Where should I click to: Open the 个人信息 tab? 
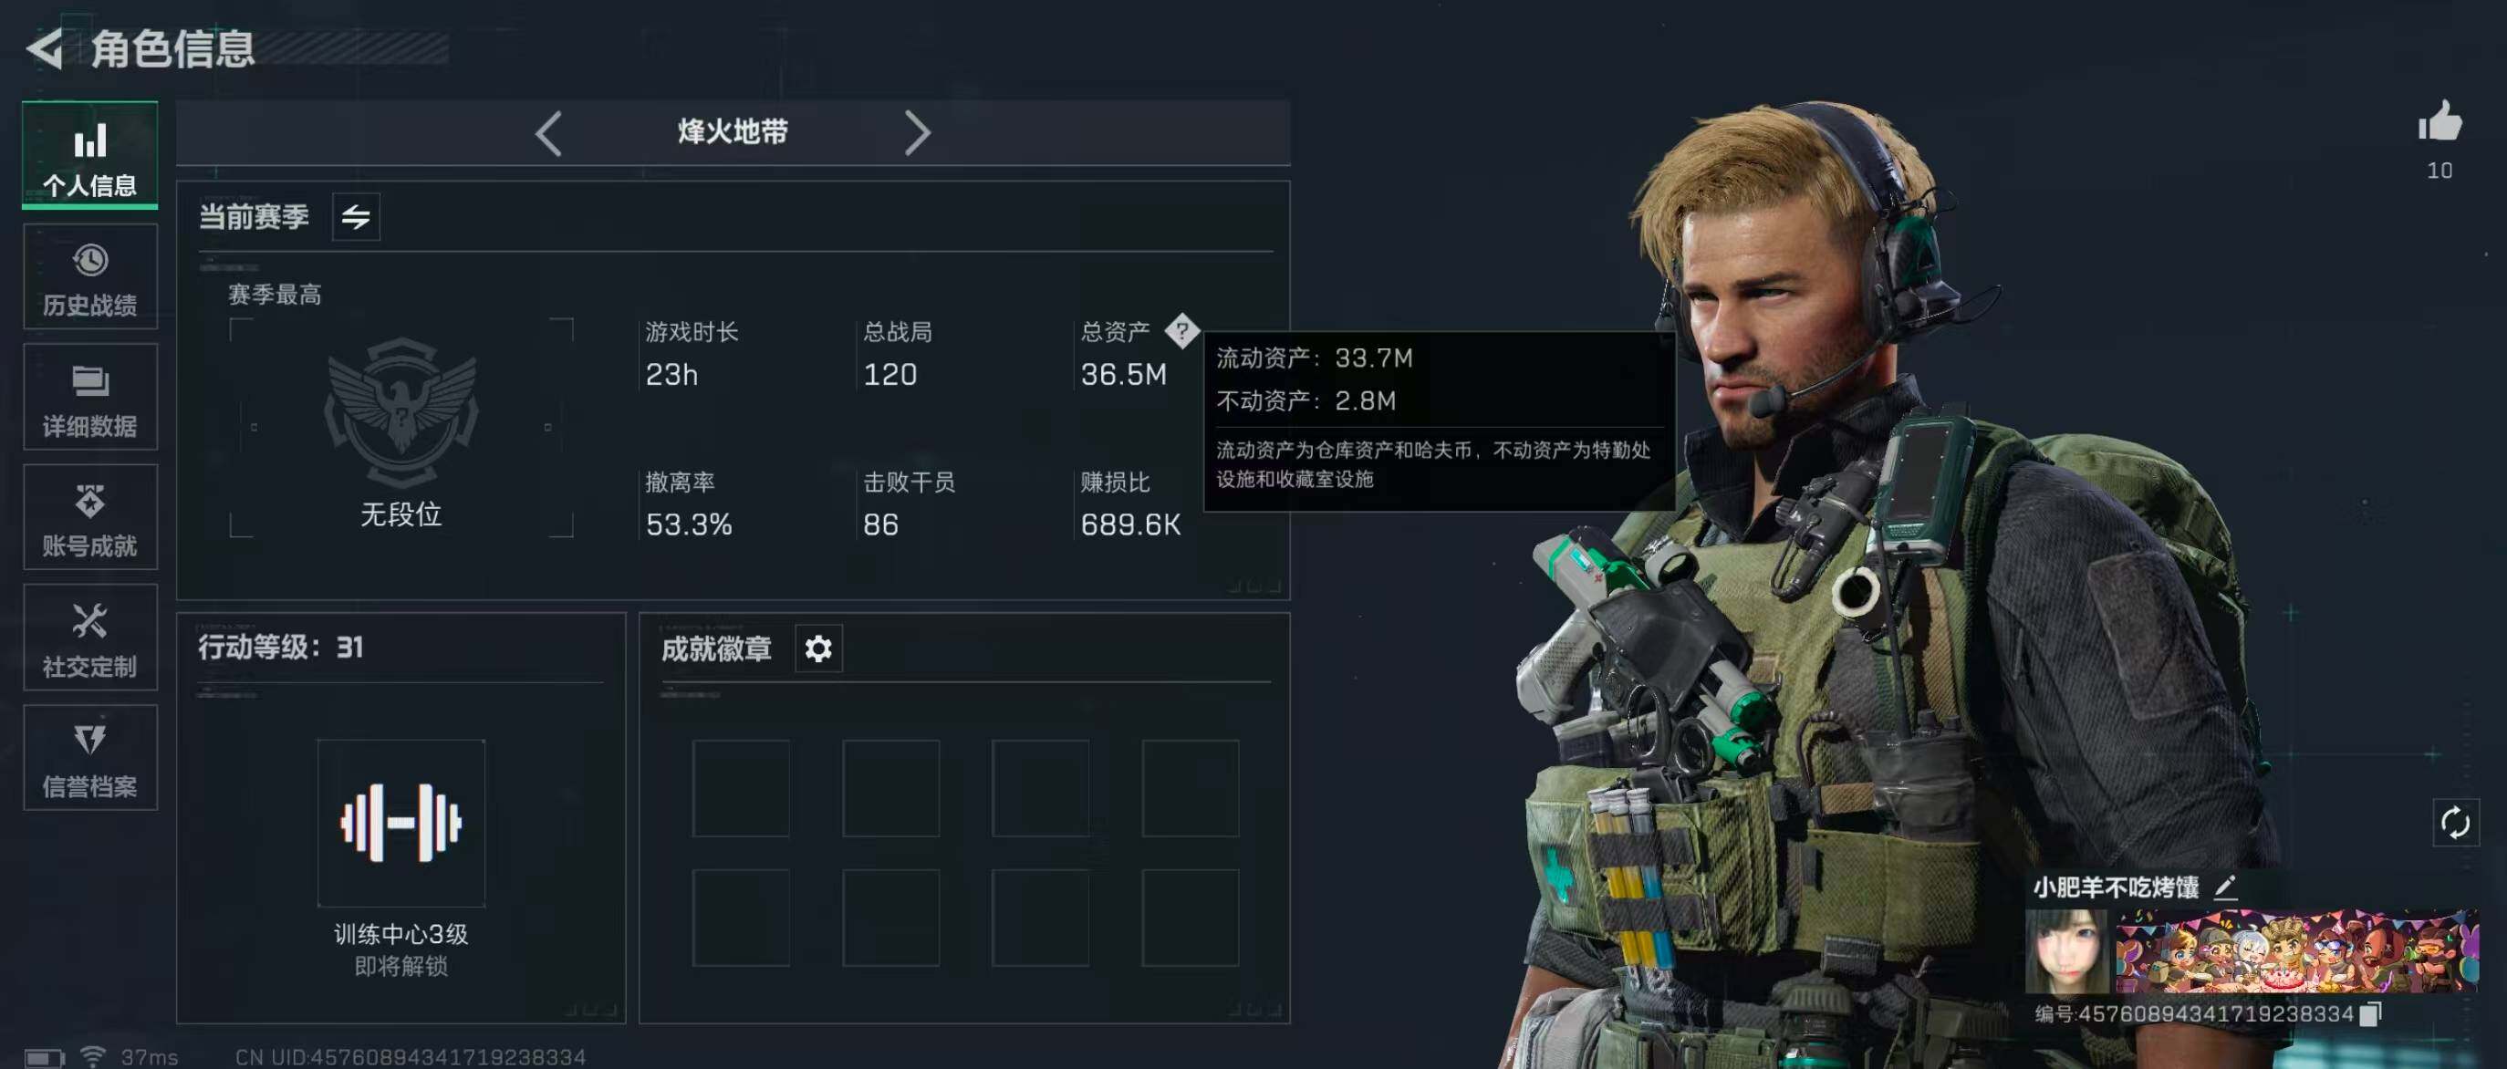pos(89,155)
